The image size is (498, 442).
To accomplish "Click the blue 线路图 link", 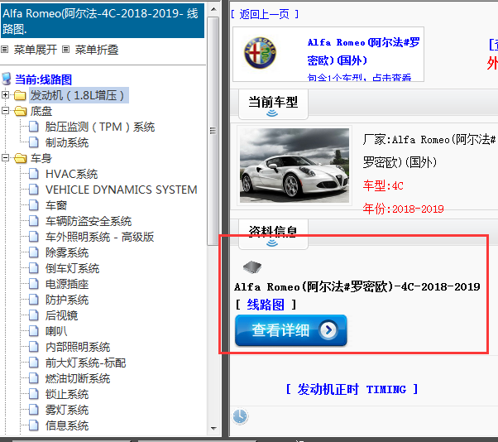I will 266,305.
